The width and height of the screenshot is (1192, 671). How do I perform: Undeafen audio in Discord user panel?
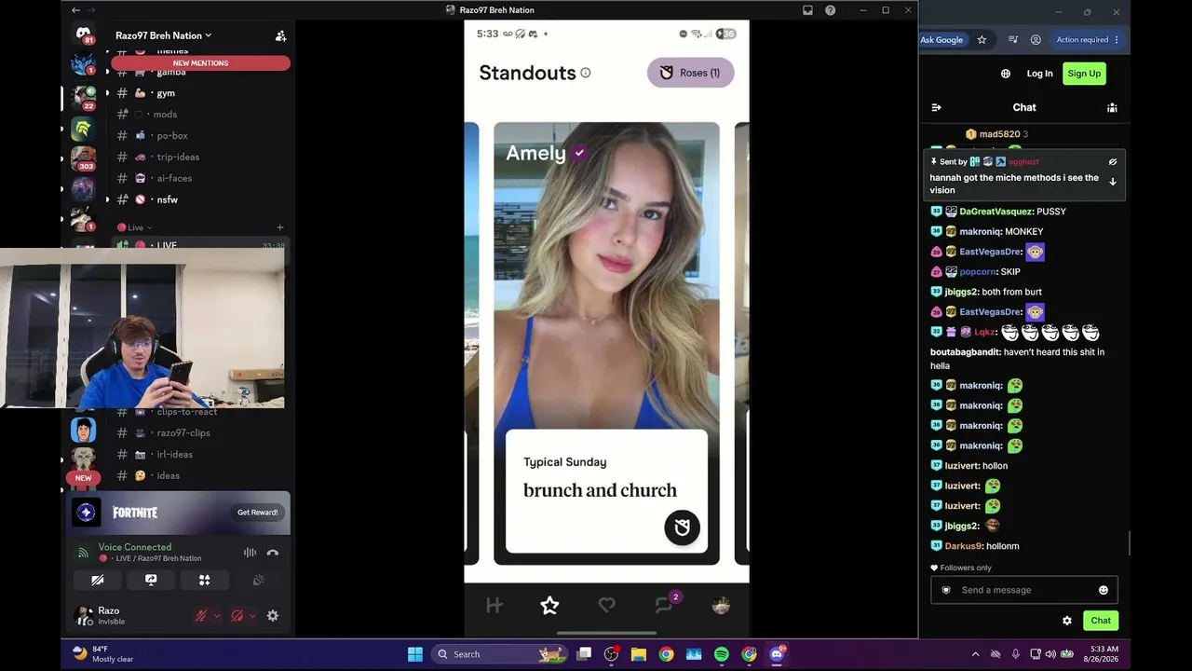(x=237, y=616)
